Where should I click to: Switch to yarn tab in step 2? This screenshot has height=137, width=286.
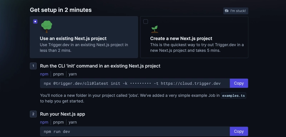pos(73,122)
